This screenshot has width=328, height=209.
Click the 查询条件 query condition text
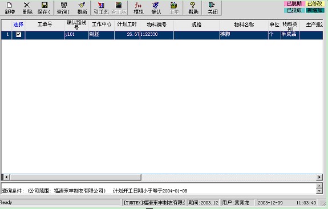coord(95,191)
